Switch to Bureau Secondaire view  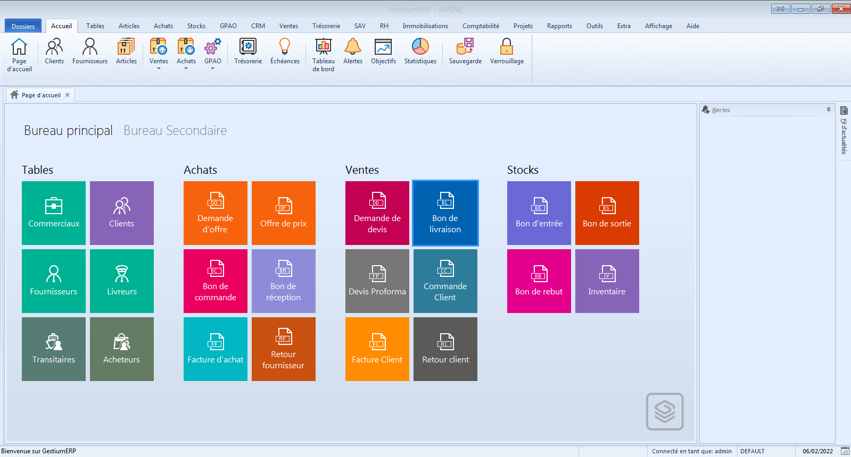(175, 131)
